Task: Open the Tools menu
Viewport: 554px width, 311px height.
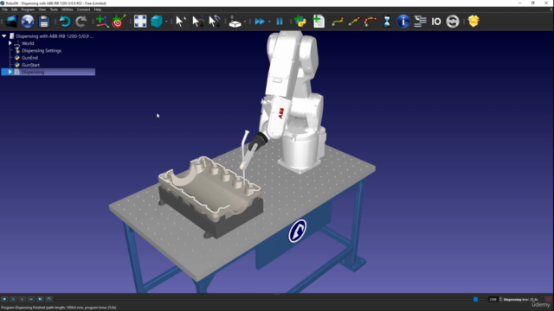Action: point(54,10)
